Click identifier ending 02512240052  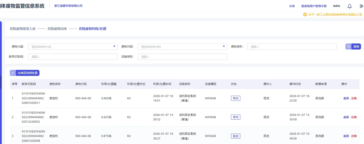coord(33,117)
